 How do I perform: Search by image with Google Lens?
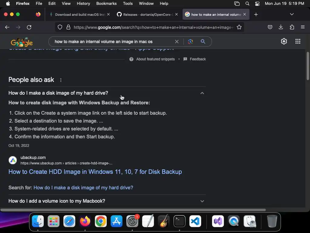pyautogui.click(x=190, y=42)
